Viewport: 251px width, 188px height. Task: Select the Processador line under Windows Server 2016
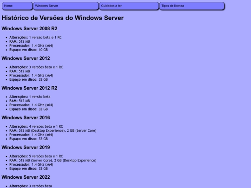pyautogui.click(x=31, y=135)
